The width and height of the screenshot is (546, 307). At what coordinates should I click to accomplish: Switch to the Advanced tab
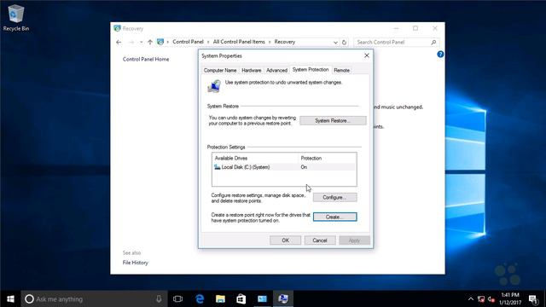[x=276, y=70]
